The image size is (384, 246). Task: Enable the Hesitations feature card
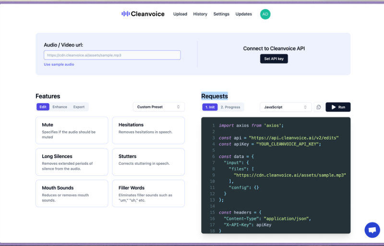(148, 130)
